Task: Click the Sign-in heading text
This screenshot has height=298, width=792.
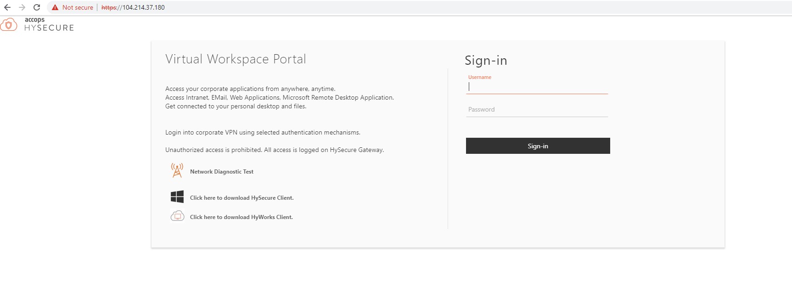Action: tap(486, 61)
